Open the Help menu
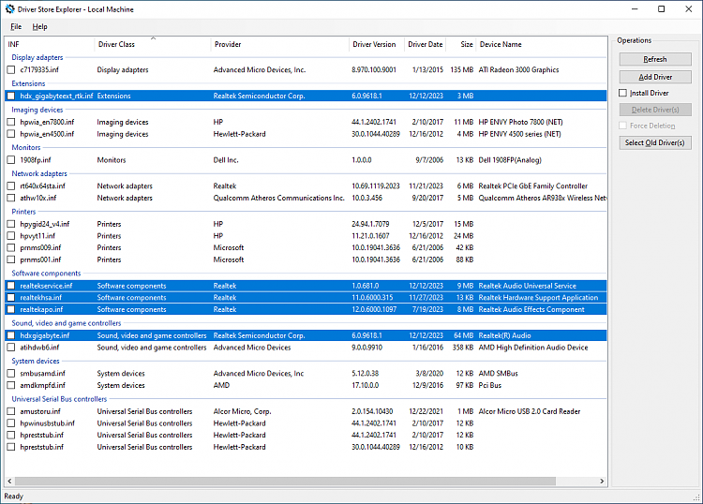The height and width of the screenshot is (504, 703). (39, 27)
